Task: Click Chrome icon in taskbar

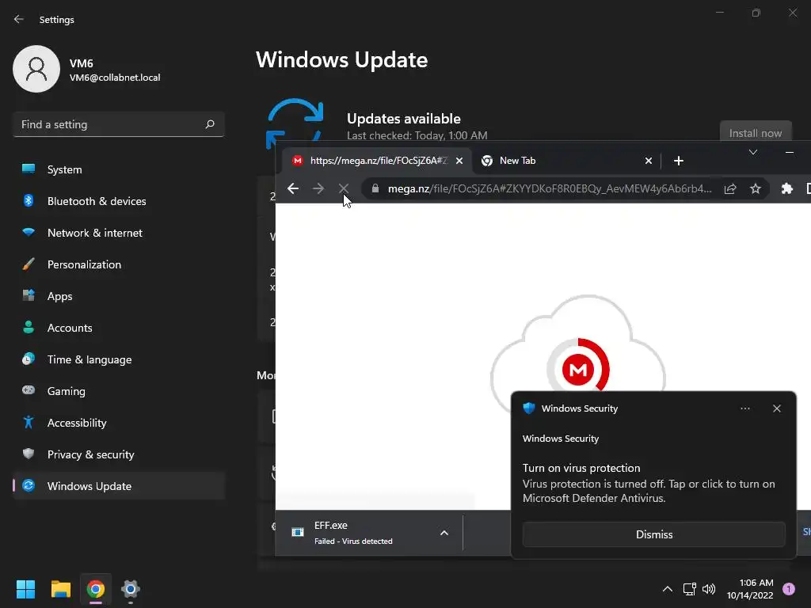Action: (x=96, y=589)
